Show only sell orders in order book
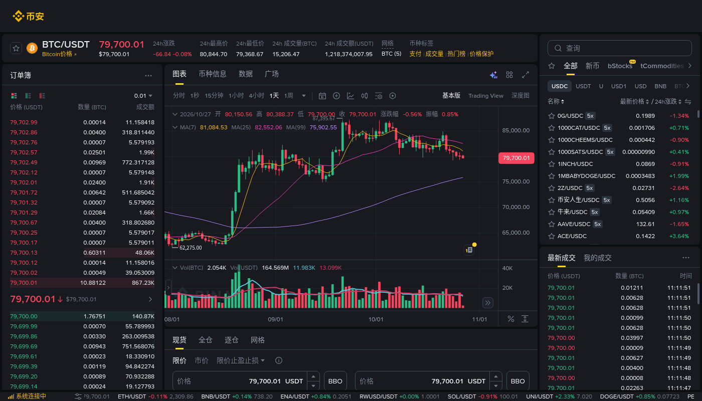Screen dimensions: 702x401 click(42, 96)
